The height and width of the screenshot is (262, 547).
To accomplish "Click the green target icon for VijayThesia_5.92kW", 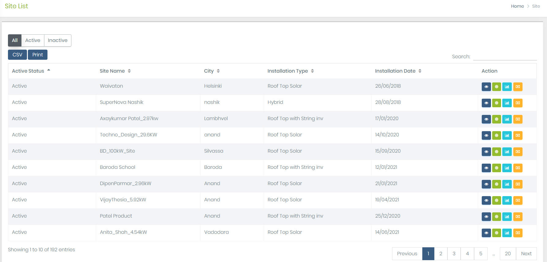I will point(496,200).
